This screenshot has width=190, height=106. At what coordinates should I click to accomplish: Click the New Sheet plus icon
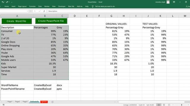click(x=52, y=102)
